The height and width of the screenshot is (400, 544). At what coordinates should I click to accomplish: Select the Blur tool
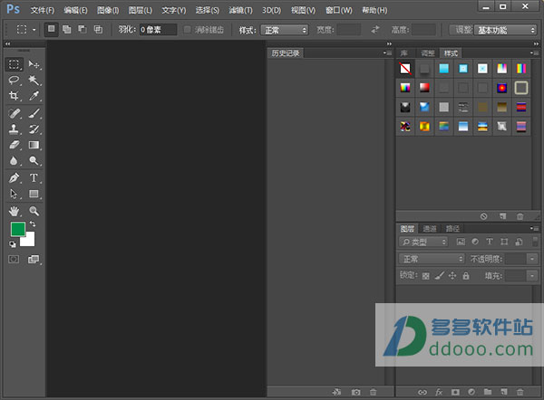pos(14,160)
